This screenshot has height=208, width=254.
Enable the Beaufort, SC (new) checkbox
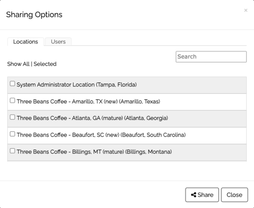click(x=12, y=134)
